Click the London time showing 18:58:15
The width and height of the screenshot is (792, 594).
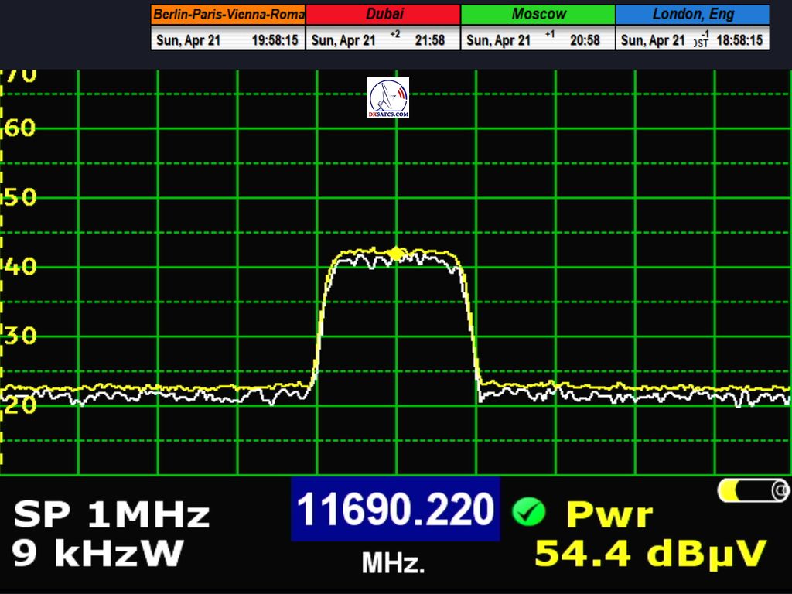[x=739, y=40]
